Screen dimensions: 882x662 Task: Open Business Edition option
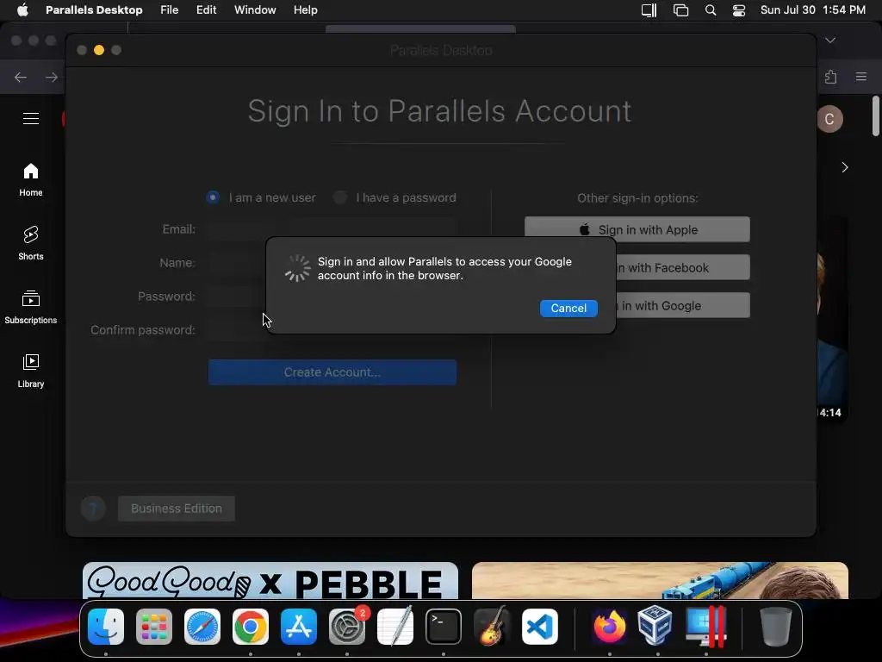176,509
